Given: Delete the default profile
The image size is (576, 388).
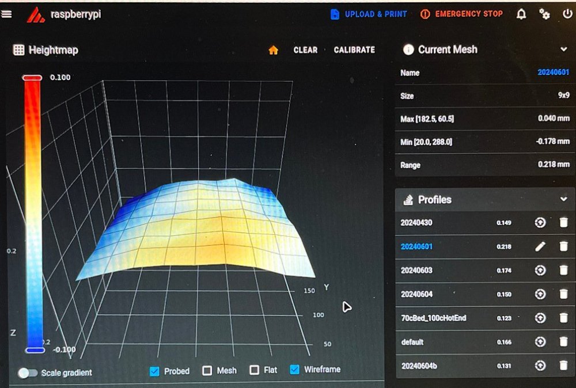Looking at the screenshot, I should coord(563,342).
